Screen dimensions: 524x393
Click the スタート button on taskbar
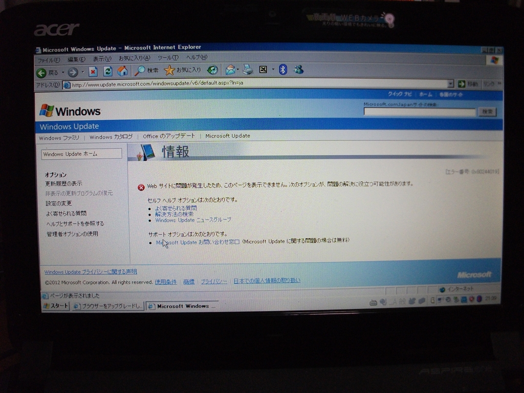[x=56, y=306]
